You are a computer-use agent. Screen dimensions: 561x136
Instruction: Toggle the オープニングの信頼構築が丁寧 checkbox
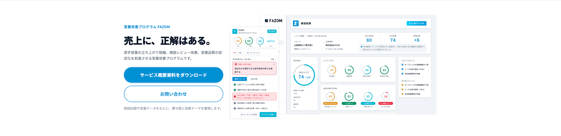[402, 65]
